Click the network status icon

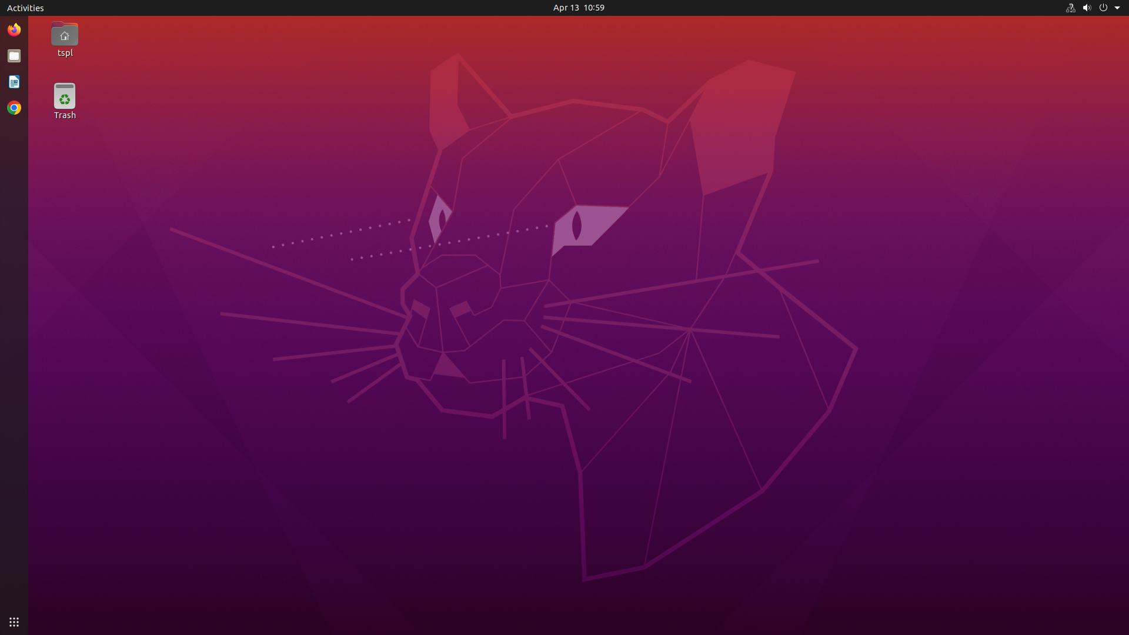(x=1070, y=8)
